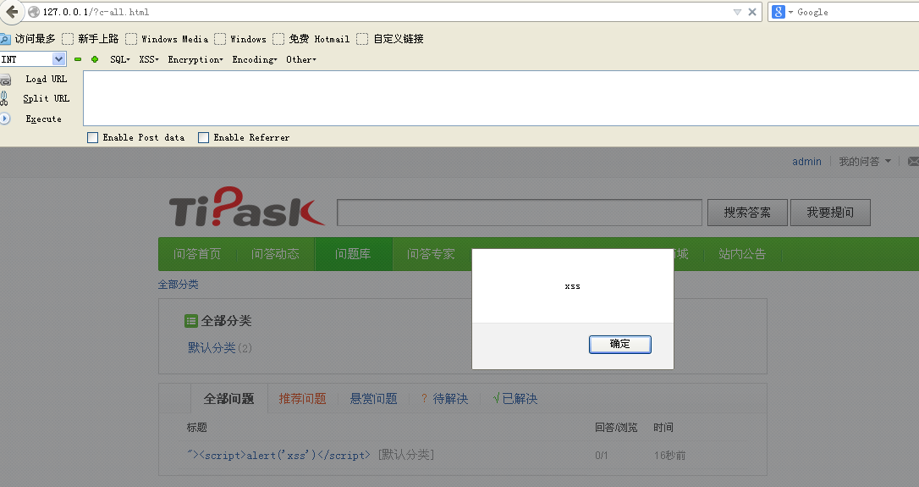Click inside the HackBar URL textarea
919x487 pixels.
pyautogui.click(x=501, y=98)
